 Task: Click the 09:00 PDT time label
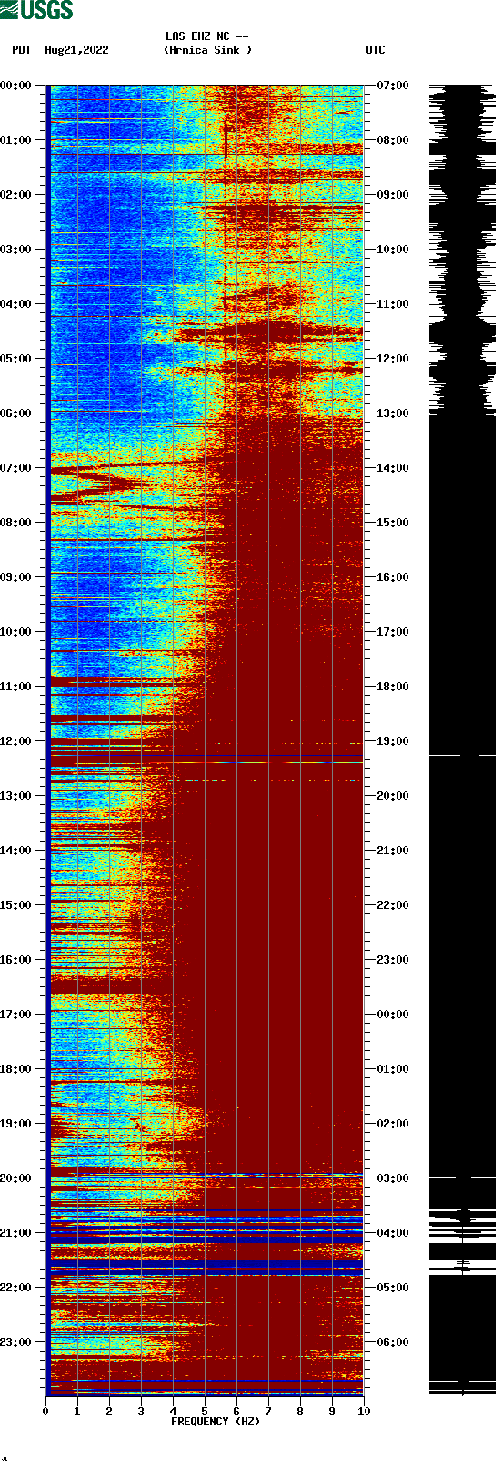(16, 577)
